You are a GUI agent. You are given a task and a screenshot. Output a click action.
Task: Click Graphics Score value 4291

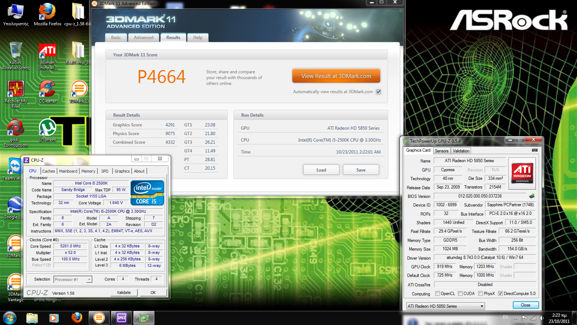coord(170,125)
